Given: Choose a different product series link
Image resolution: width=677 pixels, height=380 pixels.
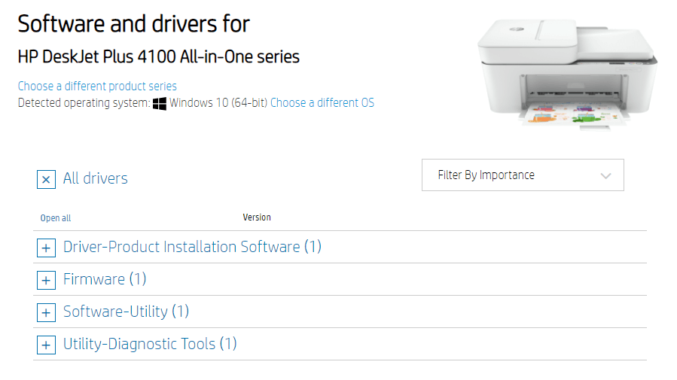Looking at the screenshot, I should [97, 87].
